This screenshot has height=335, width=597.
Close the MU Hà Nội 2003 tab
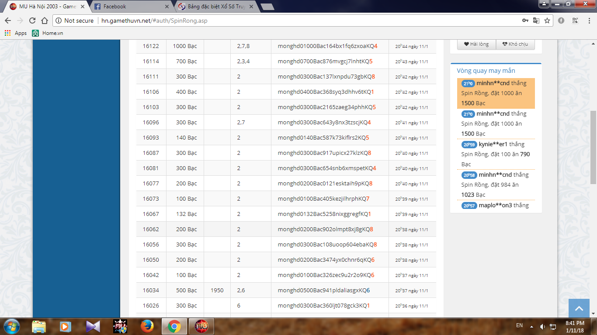click(82, 7)
